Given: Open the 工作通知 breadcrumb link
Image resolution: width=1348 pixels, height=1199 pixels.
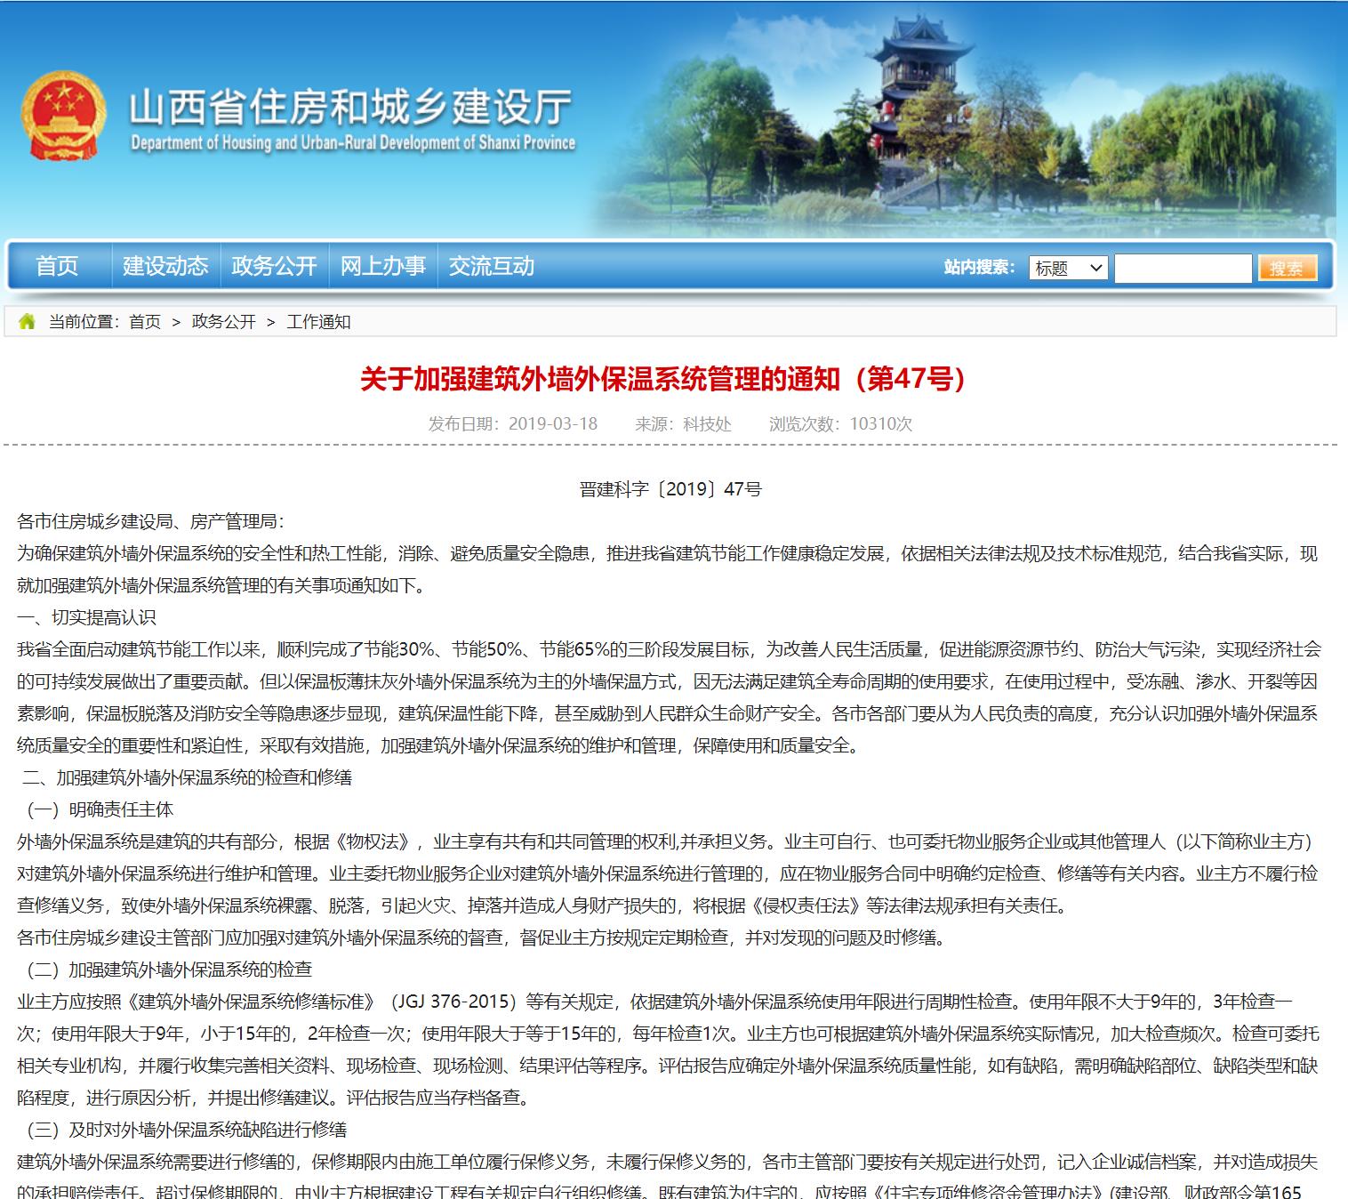Looking at the screenshot, I should point(318,322).
